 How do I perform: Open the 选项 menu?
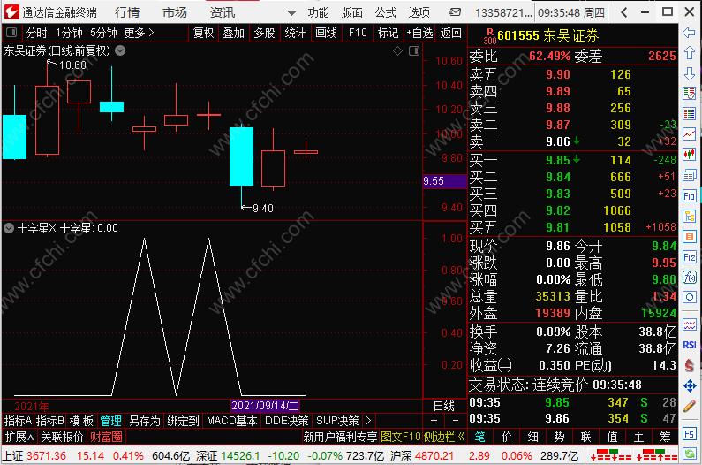[419, 12]
